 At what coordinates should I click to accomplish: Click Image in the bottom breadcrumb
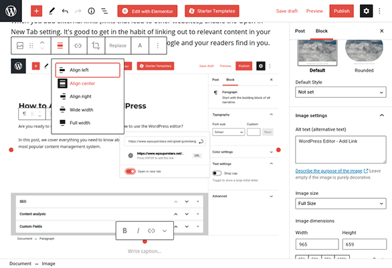(x=49, y=264)
